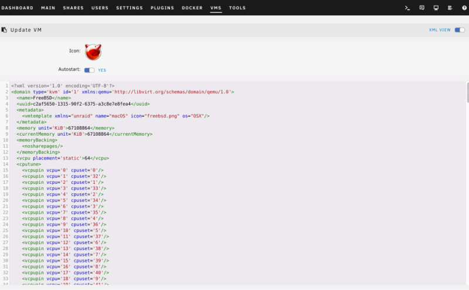Screen dimensions: 469x290
Task: Click the uuid value c2af5650-1315-90f2
Action: click(x=81, y=104)
